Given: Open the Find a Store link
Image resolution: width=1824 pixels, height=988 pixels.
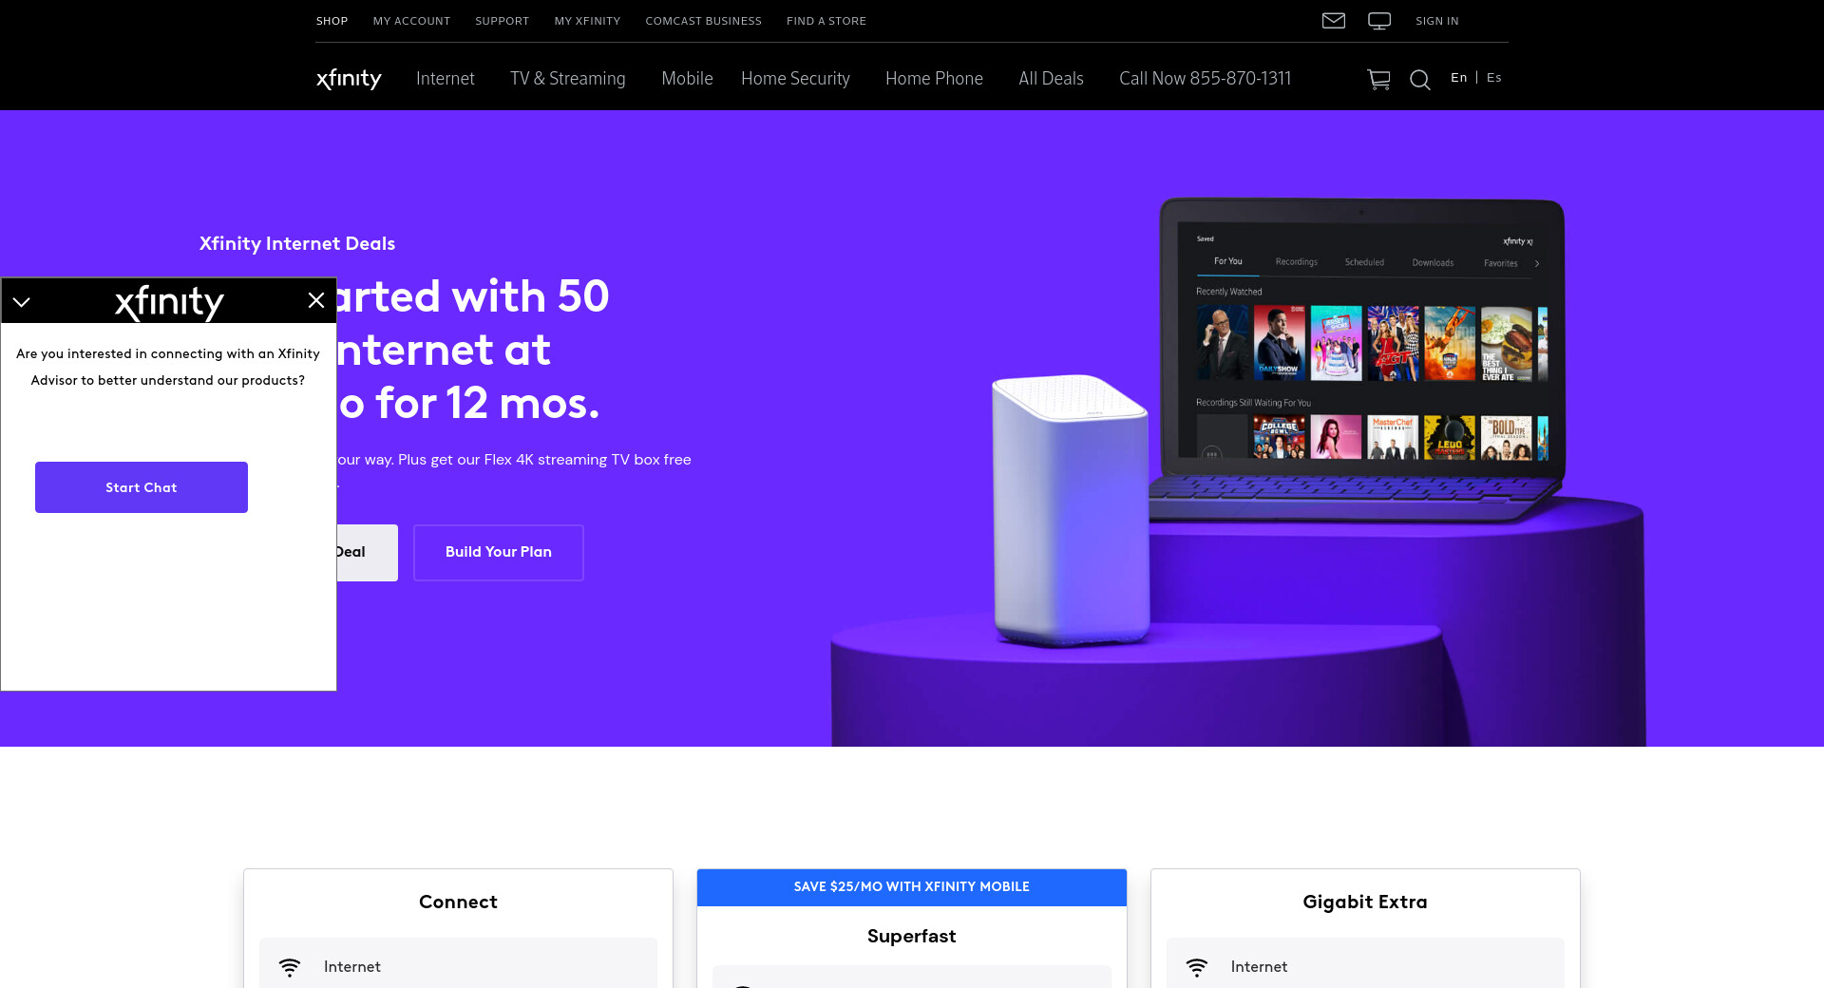Looking at the screenshot, I should [x=826, y=21].
